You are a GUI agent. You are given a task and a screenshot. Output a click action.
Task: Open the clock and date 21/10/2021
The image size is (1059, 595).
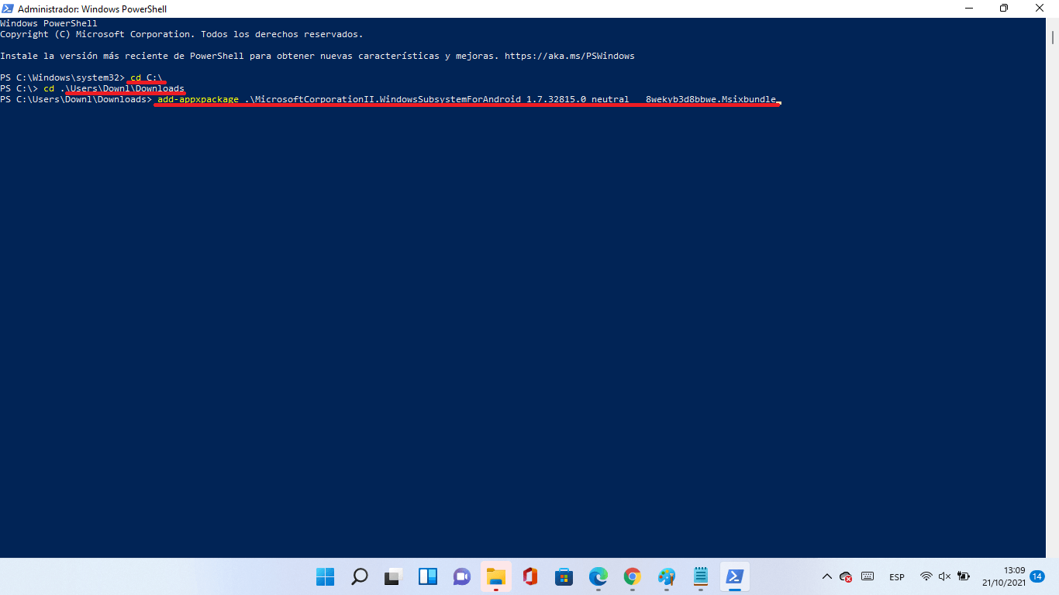coord(1003,576)
